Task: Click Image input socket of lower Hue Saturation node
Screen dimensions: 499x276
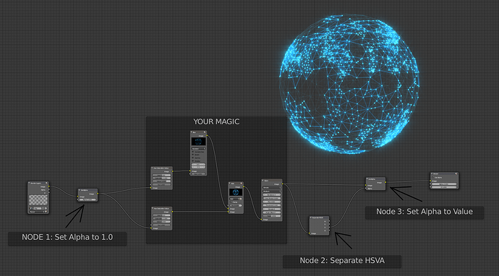Action: [x=151, y=228]
